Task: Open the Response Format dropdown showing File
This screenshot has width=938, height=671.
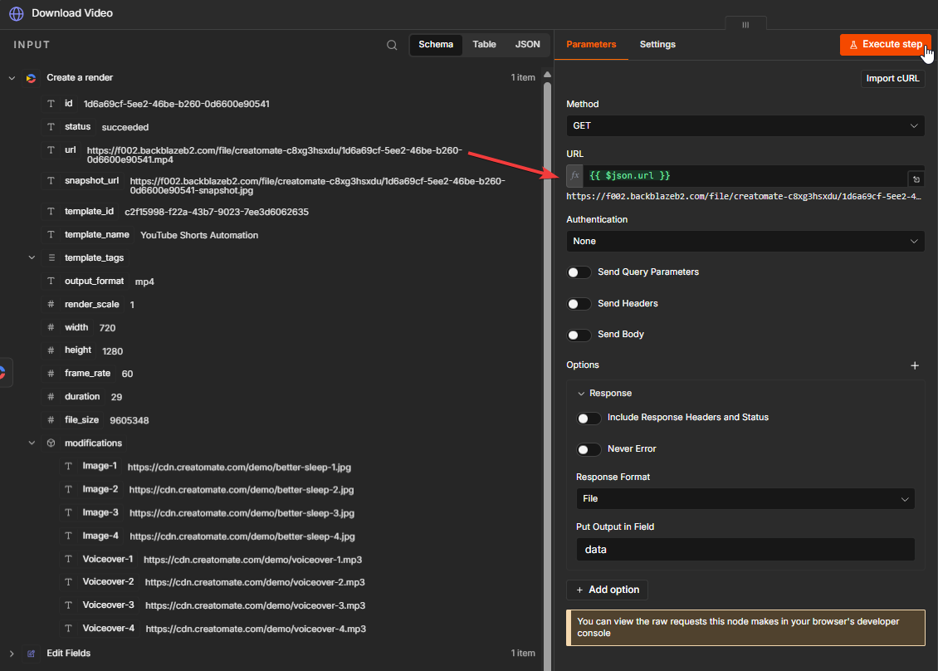Action: point(745,498)
